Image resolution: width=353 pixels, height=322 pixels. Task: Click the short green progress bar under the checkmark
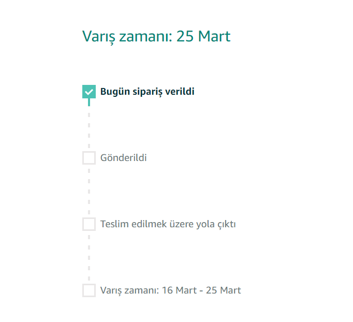click(89, 102)
